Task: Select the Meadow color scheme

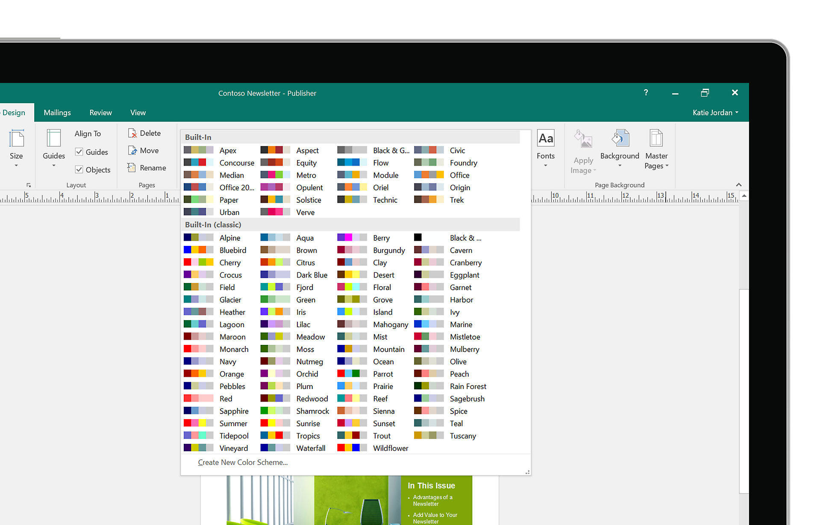Action: [x=310, y=337]
